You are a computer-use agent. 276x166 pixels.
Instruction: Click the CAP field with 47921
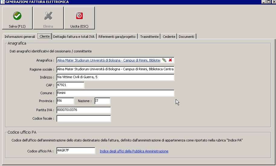[70, 85]
